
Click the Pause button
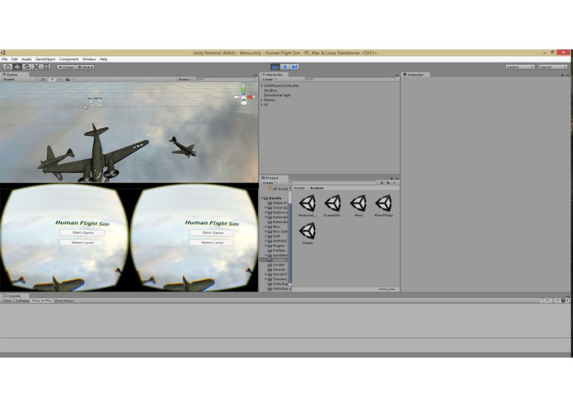pos(284,67)
